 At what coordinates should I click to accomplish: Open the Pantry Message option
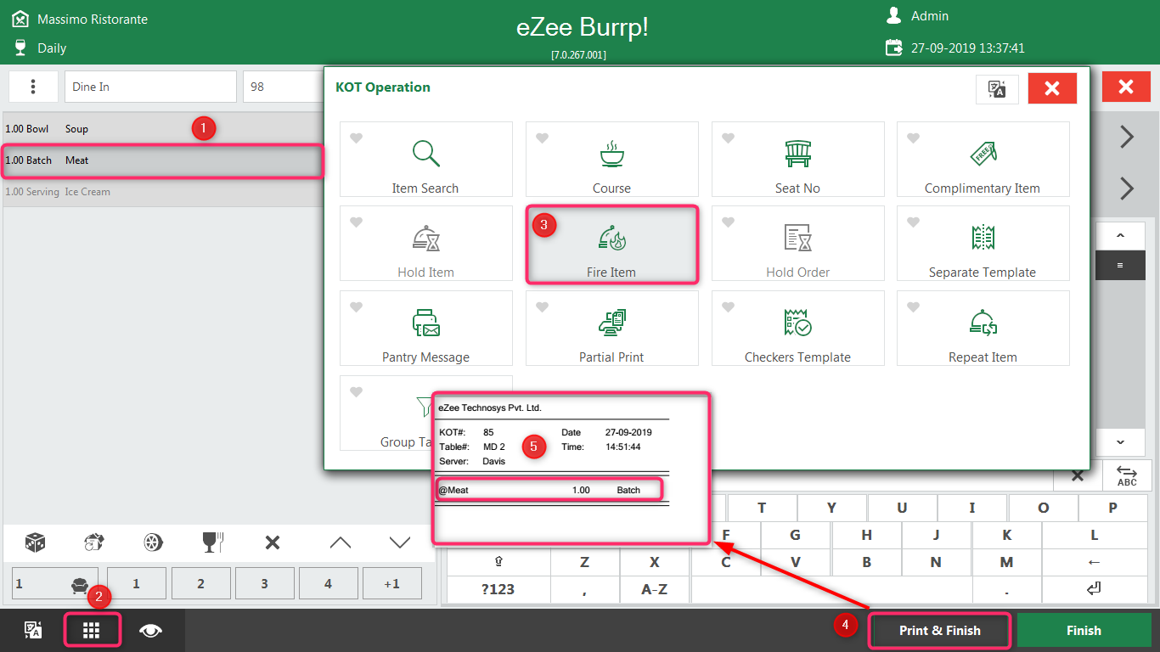(425, 329)
